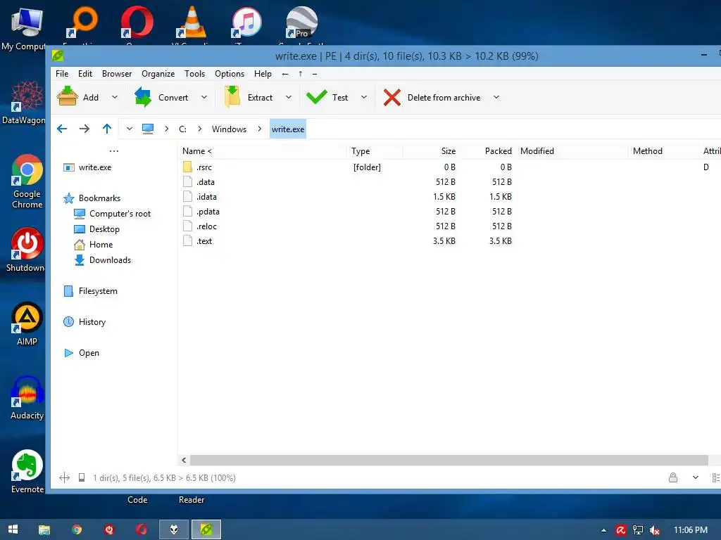This screenshot has width=721, height=540.
Task: Click the Convert archive icon
Action: click(143, 97)
